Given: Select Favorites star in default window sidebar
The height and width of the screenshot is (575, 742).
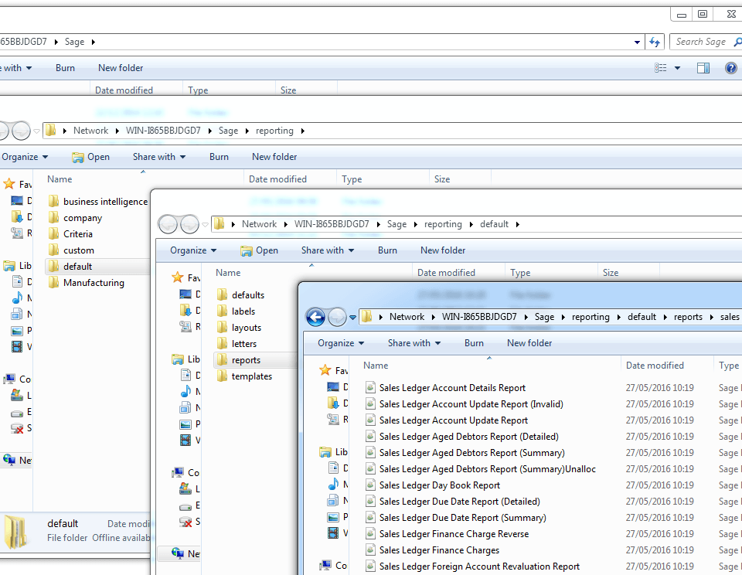Looking at the screenshot, I should [x=178, y=277].
